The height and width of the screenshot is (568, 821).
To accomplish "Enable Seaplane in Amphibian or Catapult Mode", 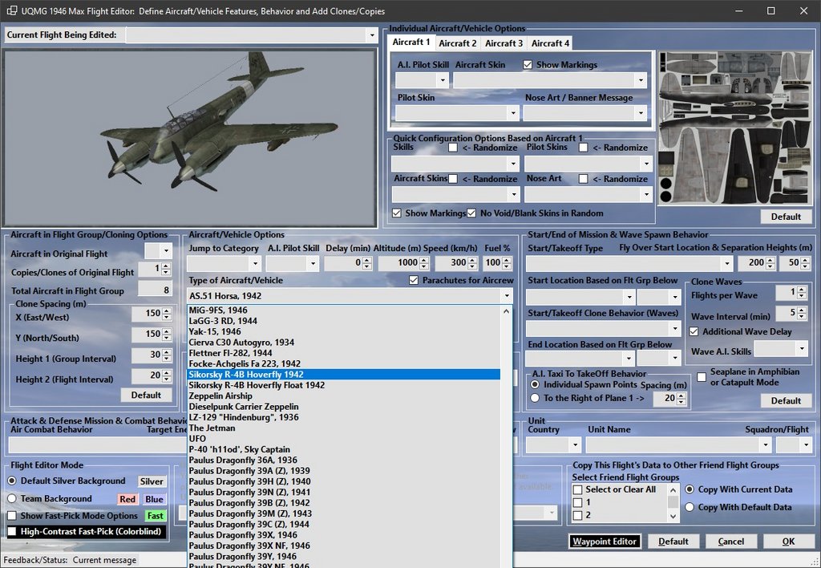I will coord(702,377).
